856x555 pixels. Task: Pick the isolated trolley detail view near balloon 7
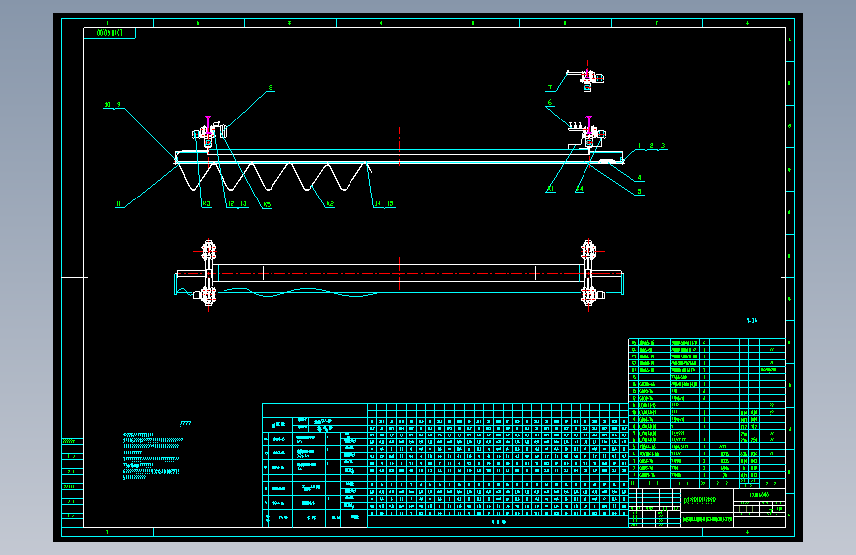pos(585,78)
